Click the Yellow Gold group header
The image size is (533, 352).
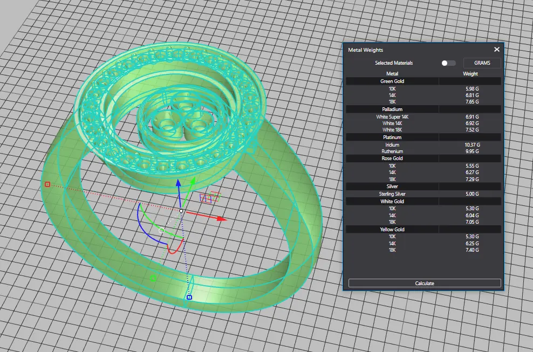392,230
